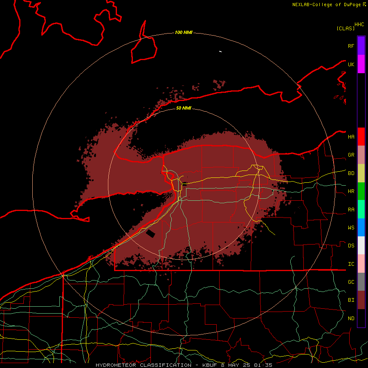Viewport: 368px width, 368px height.
Task: Select the IC light pink legend swatch
Action: pos(361,264)
